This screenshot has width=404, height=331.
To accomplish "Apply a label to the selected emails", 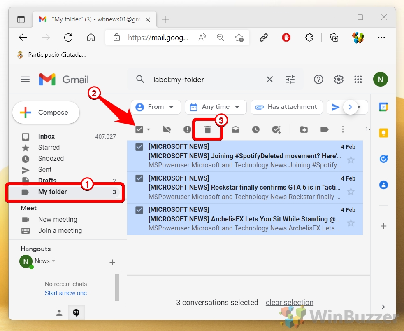I will pos(324,129).
